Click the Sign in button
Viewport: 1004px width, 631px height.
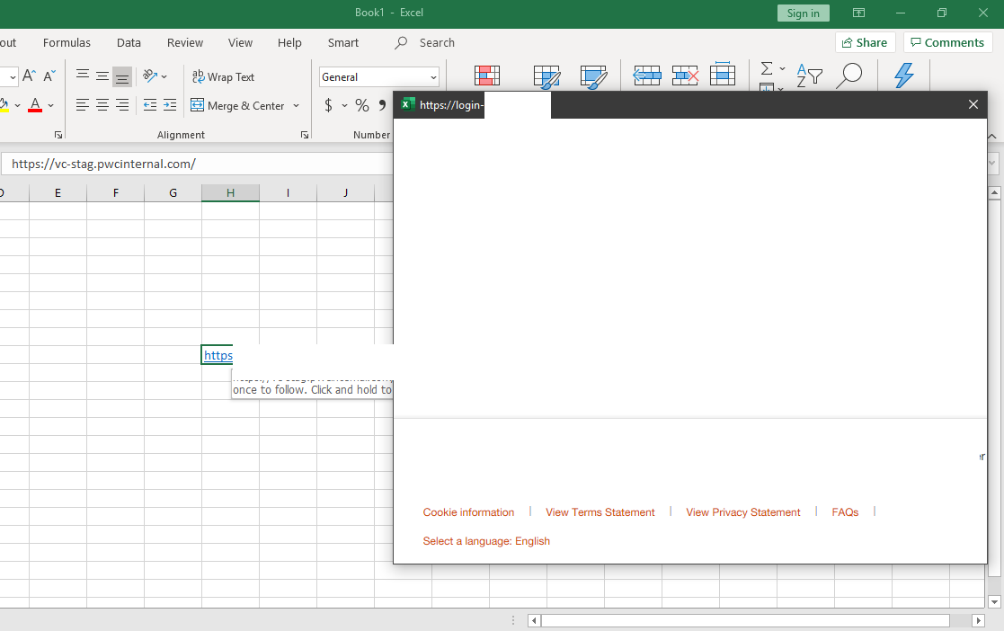(803, 13)
